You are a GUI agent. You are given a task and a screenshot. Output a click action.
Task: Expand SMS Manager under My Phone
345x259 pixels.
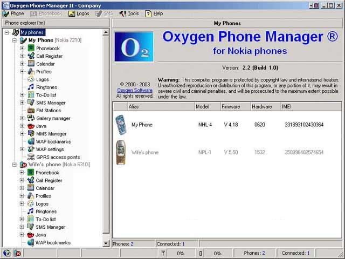(x=22, y=103)
